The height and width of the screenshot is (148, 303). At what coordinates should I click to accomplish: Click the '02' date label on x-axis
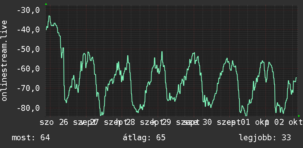[x=279, y=122]
